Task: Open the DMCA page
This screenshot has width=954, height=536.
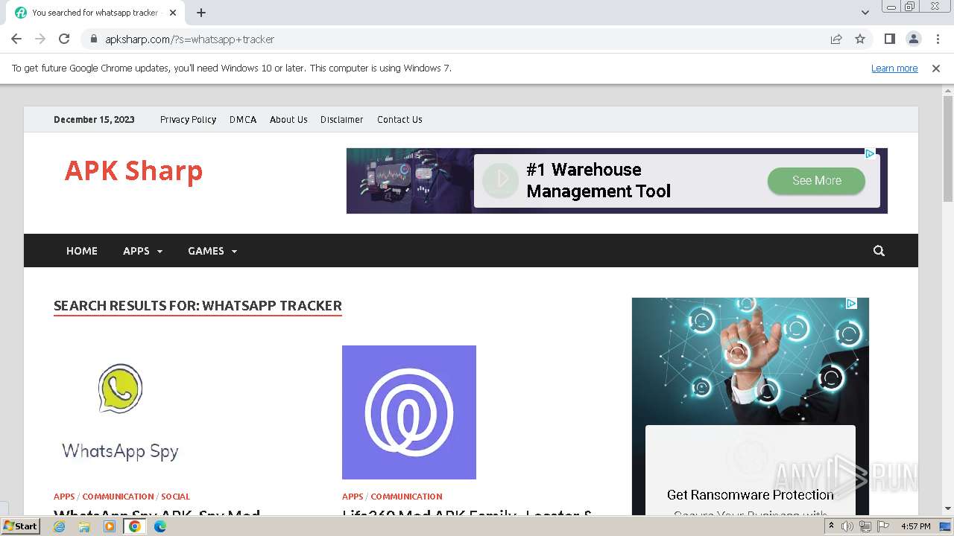Action: pos(243,119)
